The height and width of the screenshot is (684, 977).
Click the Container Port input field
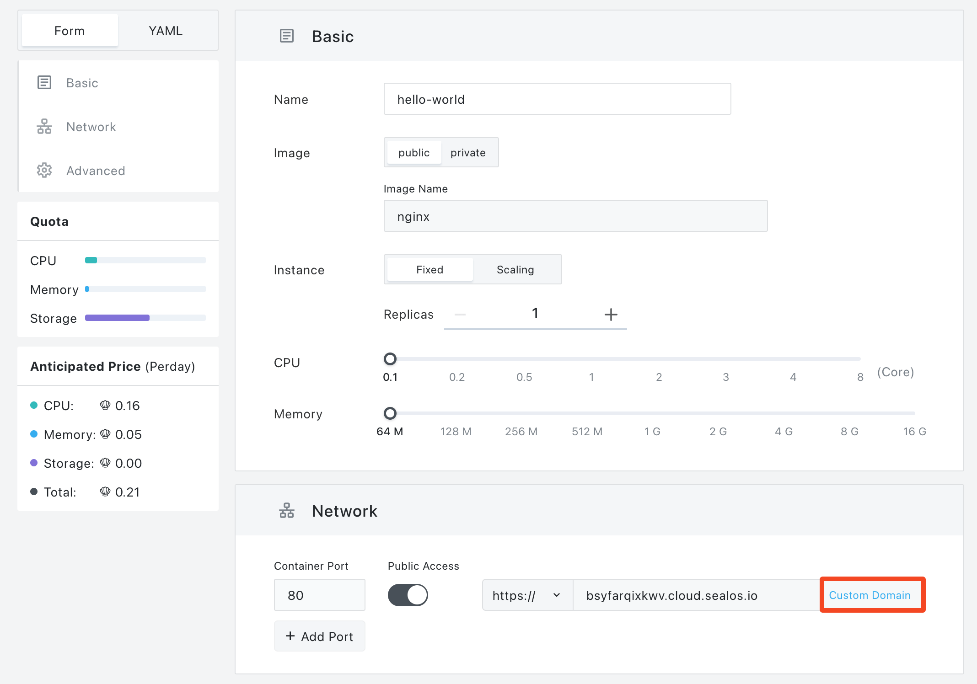pyautogui.click(x=319, y=595)
